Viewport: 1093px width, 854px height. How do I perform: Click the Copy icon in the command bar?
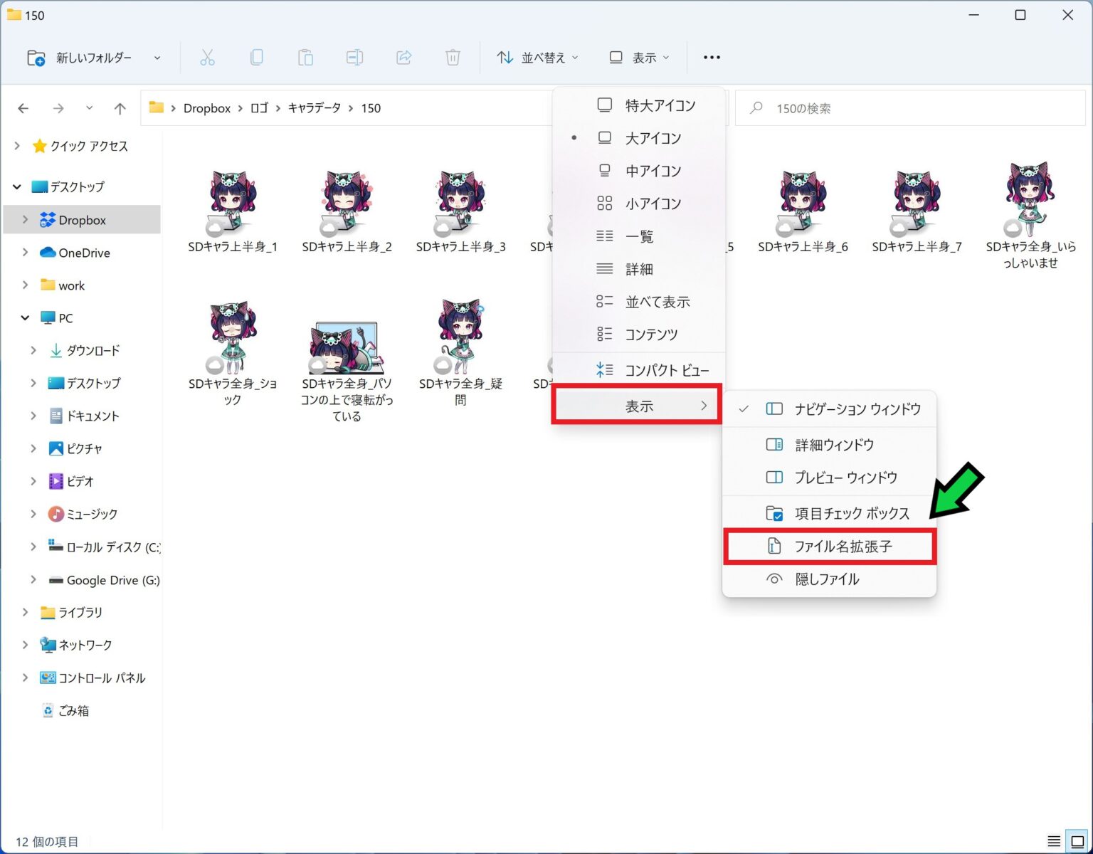click(x=257, y=57)
